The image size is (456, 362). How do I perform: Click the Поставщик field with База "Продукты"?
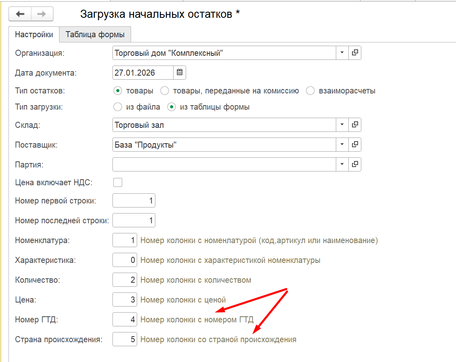click(x=224, y=144)
